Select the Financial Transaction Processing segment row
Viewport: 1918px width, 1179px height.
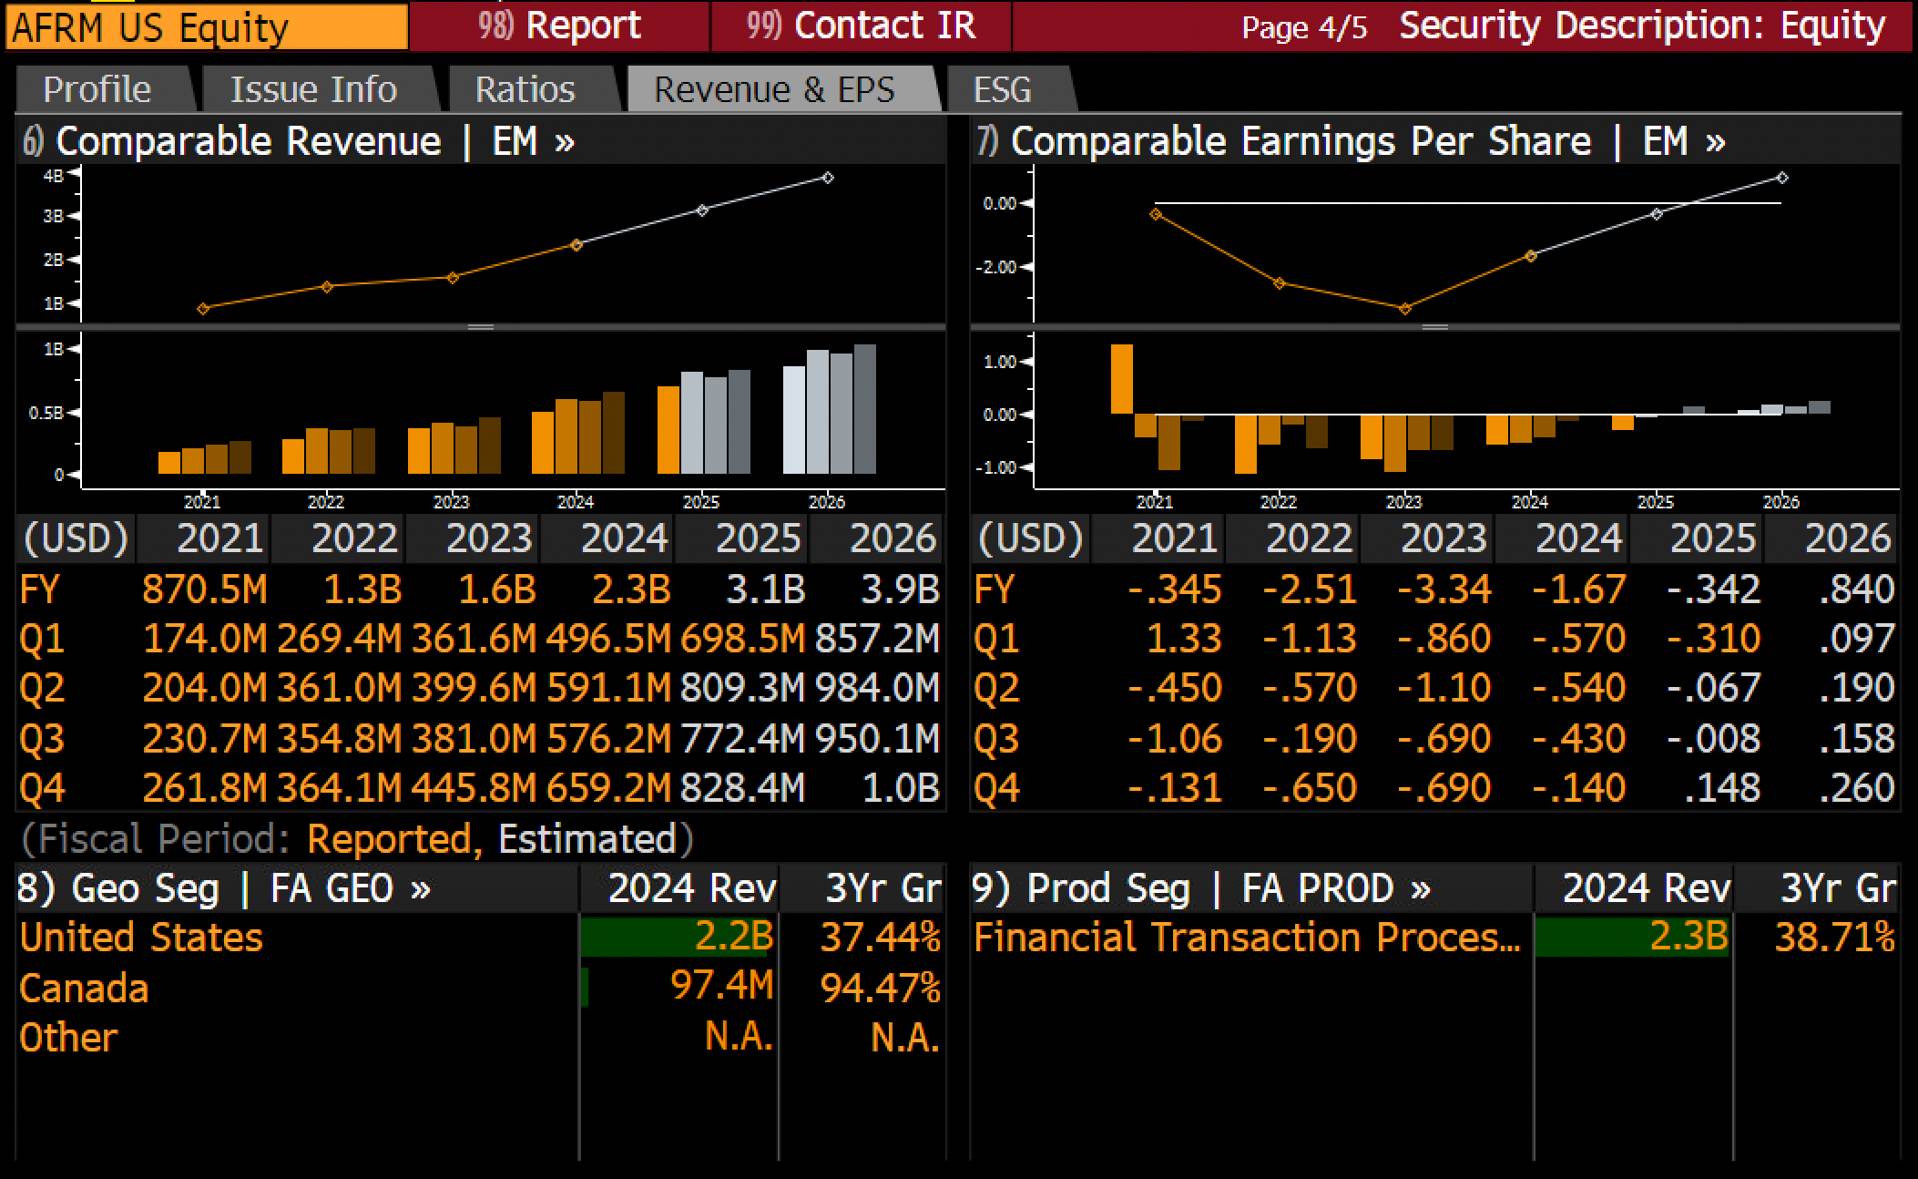1434,938
